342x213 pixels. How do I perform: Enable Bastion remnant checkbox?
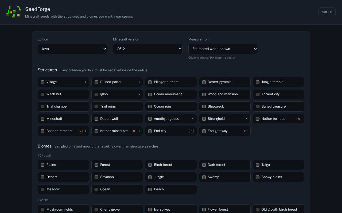coord(42,131)
